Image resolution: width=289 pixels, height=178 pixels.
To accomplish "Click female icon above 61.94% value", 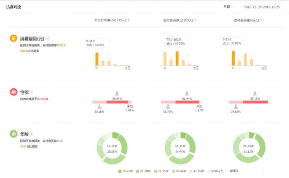I will (186, 93).
